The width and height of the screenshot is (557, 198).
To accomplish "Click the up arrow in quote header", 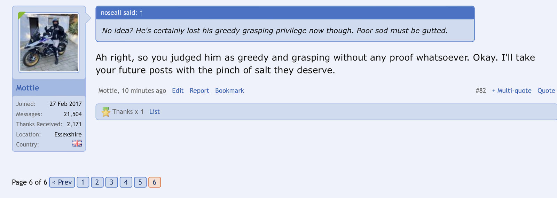I will [141, 13].
